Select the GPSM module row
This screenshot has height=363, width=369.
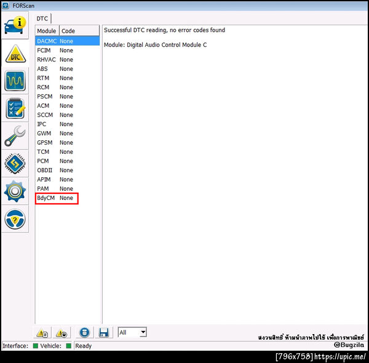67,143
